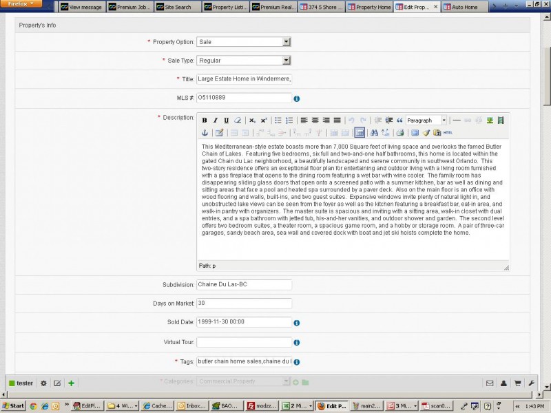Click the info icon next to Tags
This screenshot has height=413, width=551.
click(x=297, y=362)
